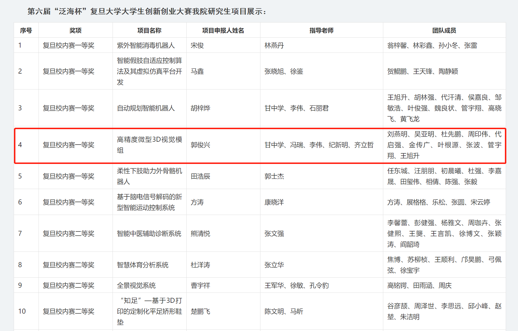
Task: Click applicant name 郭俊兴
Action: click(x=200, y=145)
